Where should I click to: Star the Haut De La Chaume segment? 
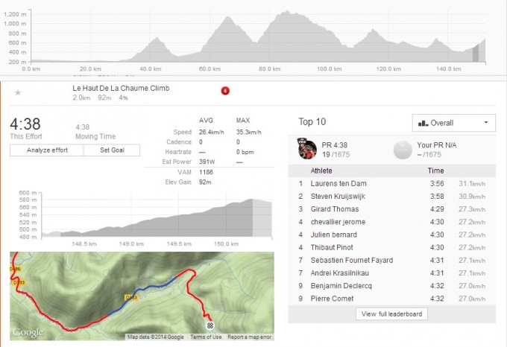tap(18, 92)
